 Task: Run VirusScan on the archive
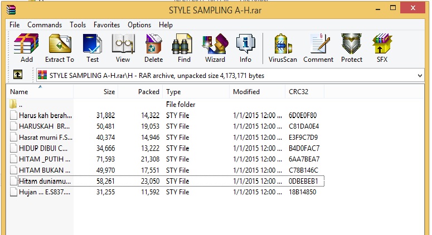[x=283, y=47]
